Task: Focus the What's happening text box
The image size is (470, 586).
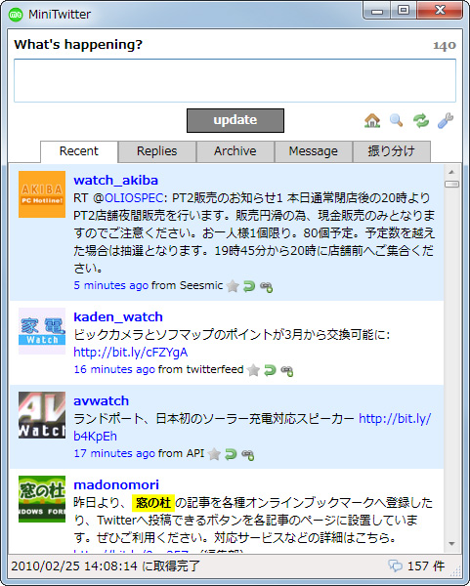Action: (235, 80)
